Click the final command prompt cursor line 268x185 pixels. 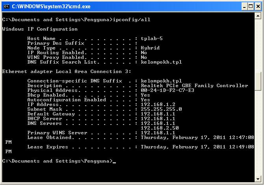point(59,161)
